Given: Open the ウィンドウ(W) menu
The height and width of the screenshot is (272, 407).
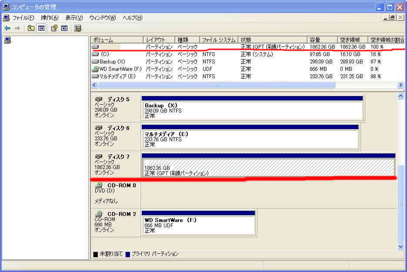Looking at the screenshot, I should [103, 18].
